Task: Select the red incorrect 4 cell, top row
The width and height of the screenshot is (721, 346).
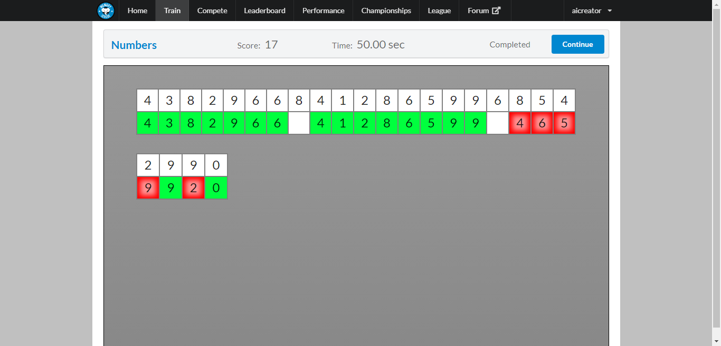Action: point(520,123)
